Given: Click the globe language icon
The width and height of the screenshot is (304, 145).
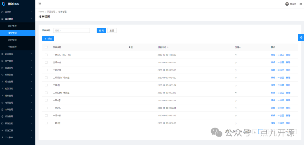Looking at the screenshot, I should 301,4.
